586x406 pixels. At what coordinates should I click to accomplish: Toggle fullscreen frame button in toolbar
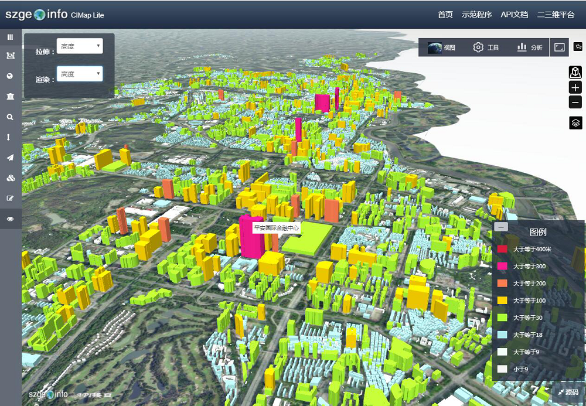[560, 47]
